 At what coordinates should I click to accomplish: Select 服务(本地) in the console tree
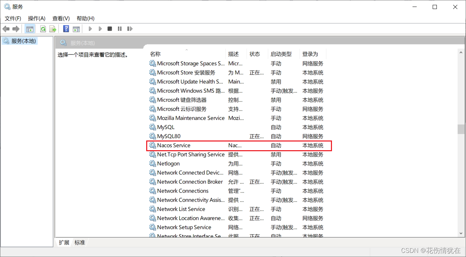pyautogui.click(x=24, y=41)
